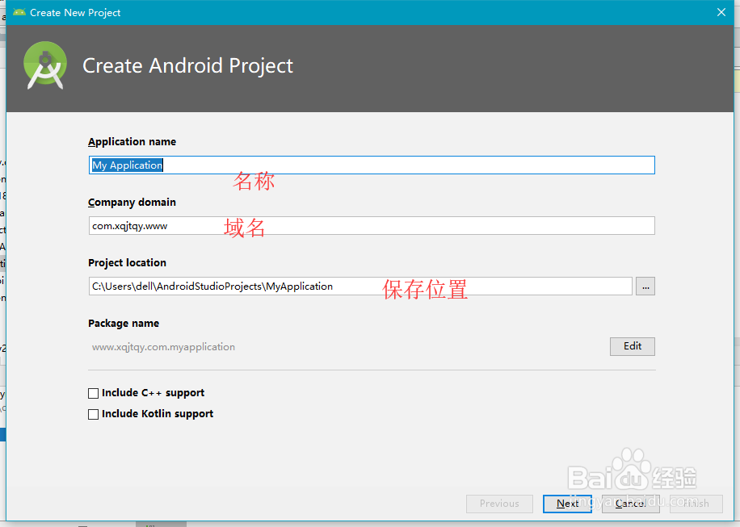
Task: Edit the package name
Action: tap(632, 345)
